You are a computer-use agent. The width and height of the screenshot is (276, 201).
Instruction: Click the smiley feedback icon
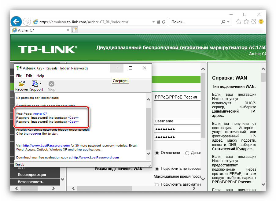(x=261, y=22)
